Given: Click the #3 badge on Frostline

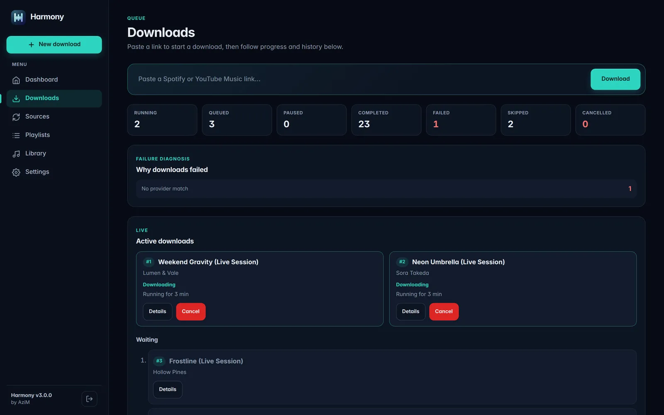Looking at the screenshot, I should 159,361.
